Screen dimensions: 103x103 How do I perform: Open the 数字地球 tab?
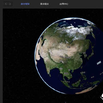25,4
